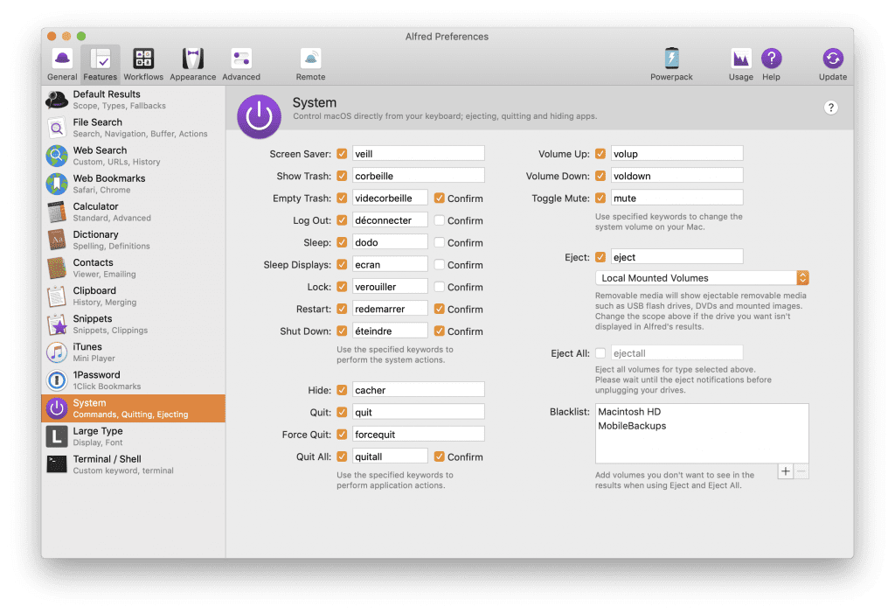Click the Volume Down keyword field
The image size is (895, 613).
tap(677, 176)
